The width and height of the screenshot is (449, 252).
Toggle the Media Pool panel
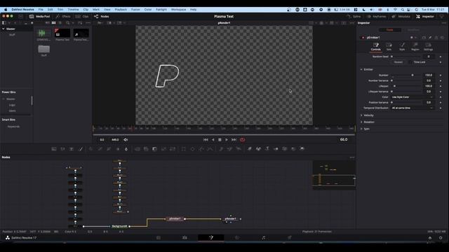pyautogui.click(x=39, y=16)
